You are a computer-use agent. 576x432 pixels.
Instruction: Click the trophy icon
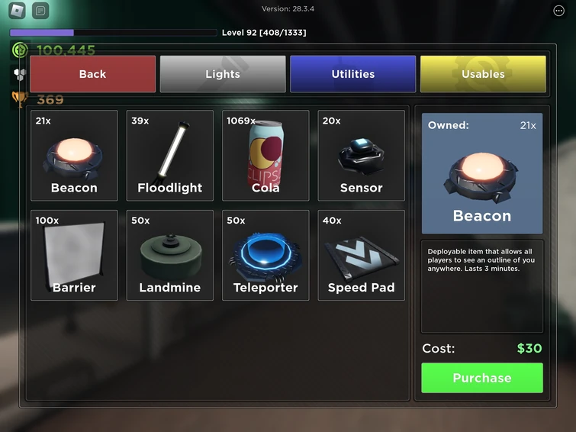[20, 99]
